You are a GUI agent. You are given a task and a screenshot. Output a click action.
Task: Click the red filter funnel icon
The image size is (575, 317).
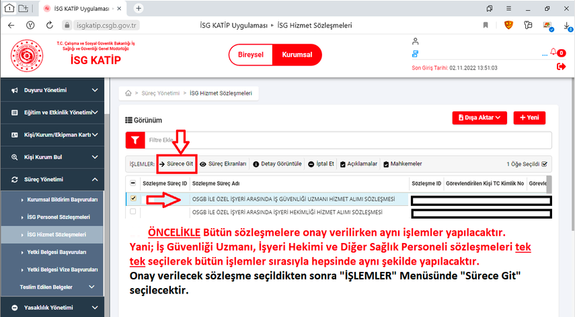coord(135,140)
